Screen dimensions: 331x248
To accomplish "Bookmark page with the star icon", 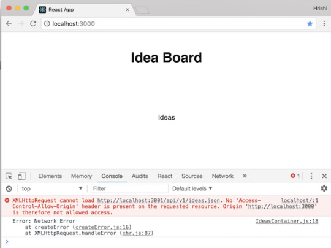I will (x=310, y=23).
